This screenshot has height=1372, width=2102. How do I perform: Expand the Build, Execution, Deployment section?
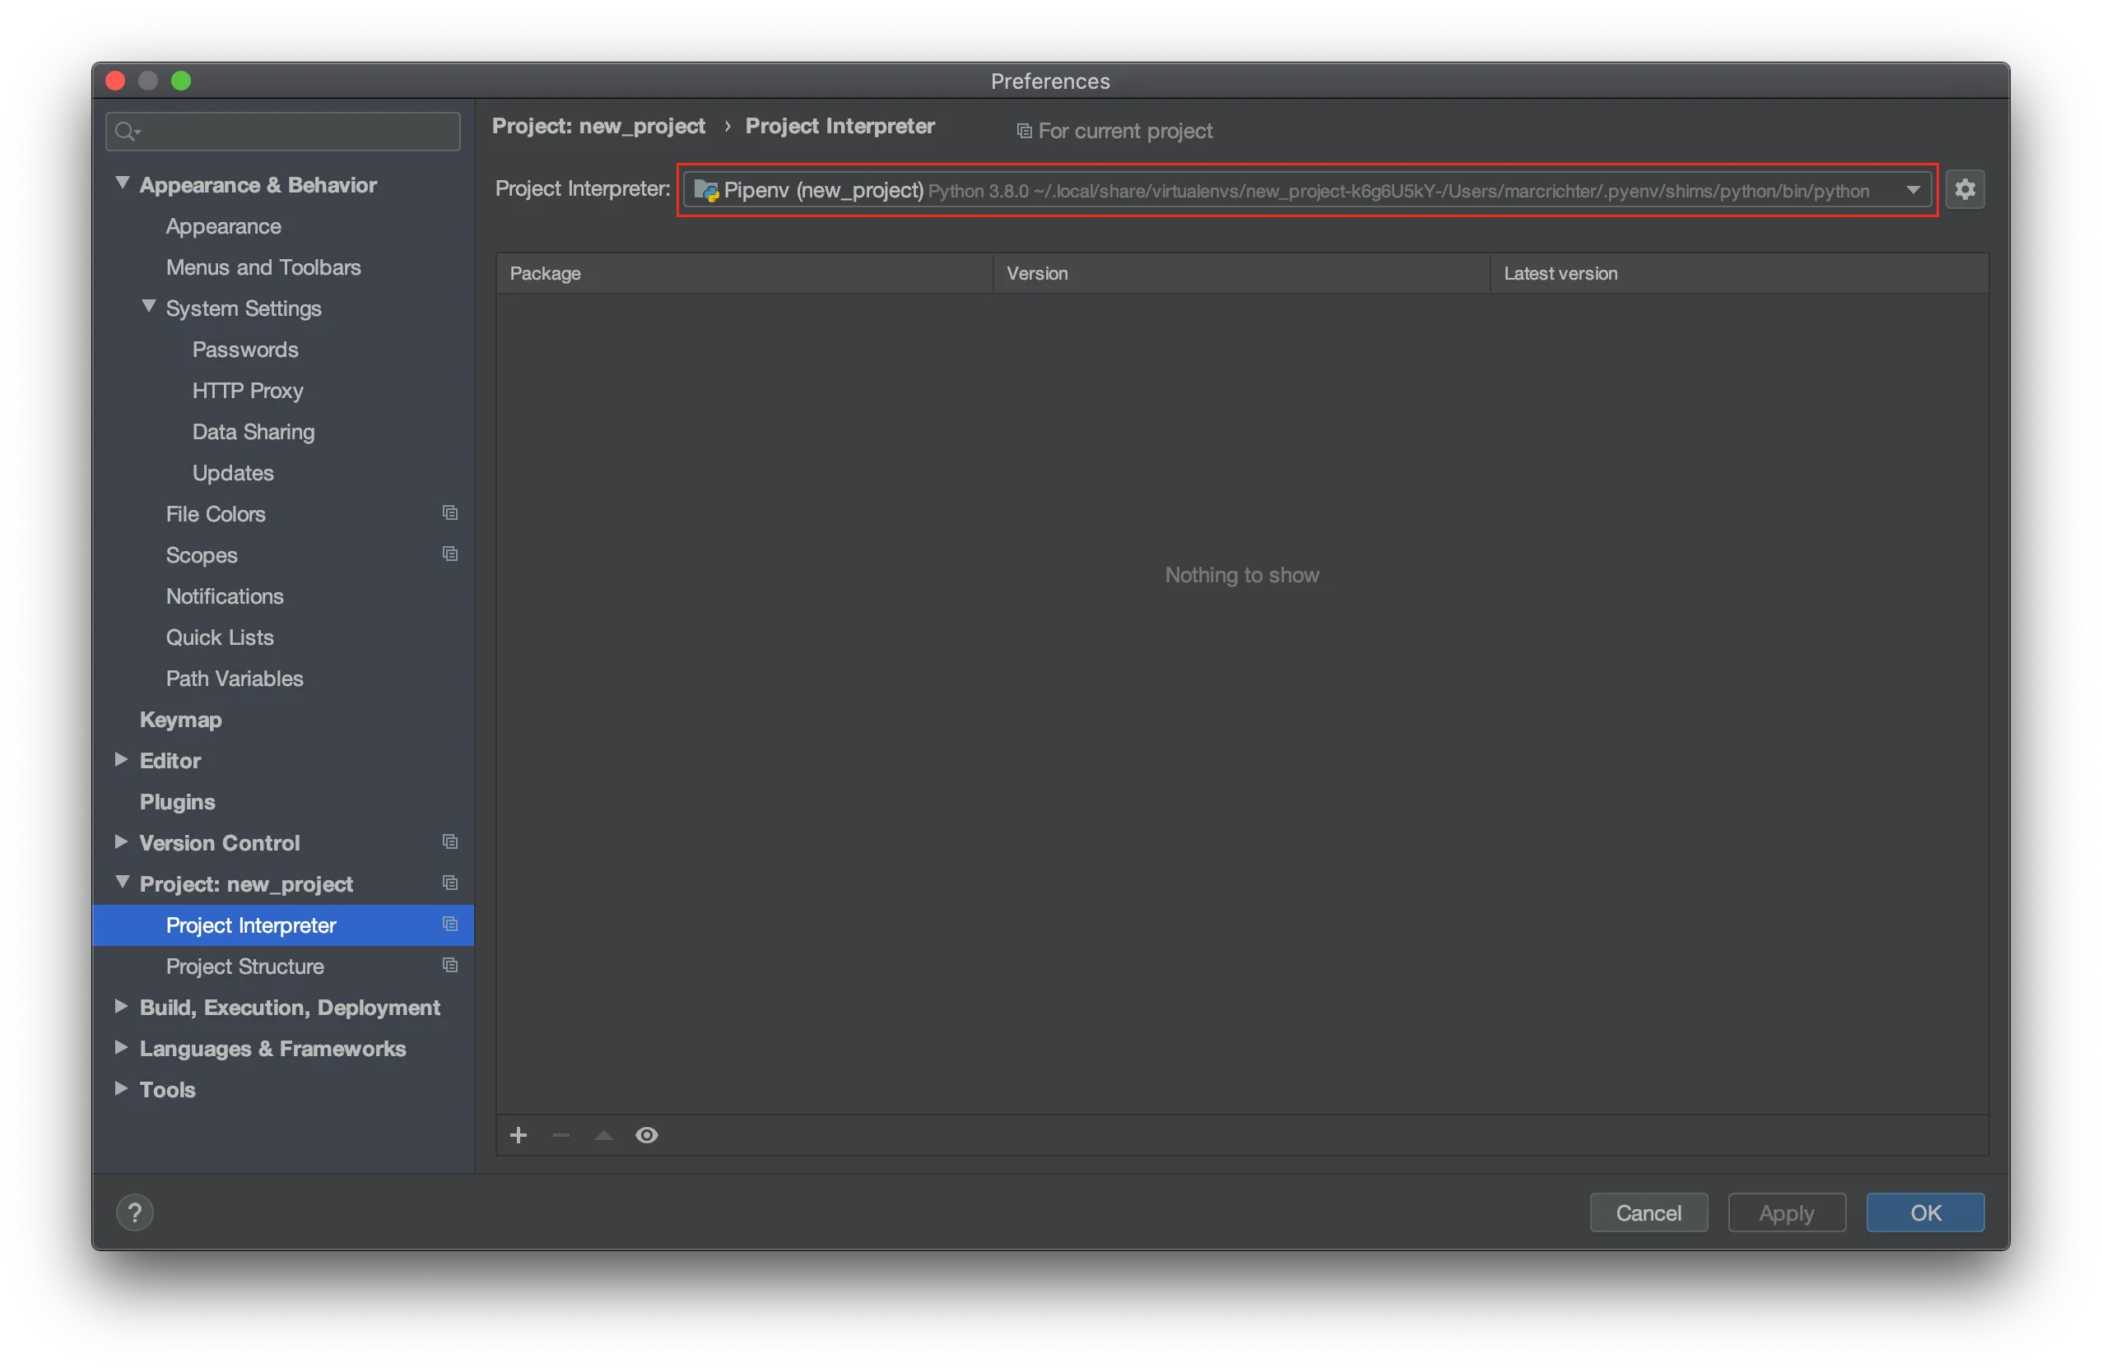pos(122,1007)
